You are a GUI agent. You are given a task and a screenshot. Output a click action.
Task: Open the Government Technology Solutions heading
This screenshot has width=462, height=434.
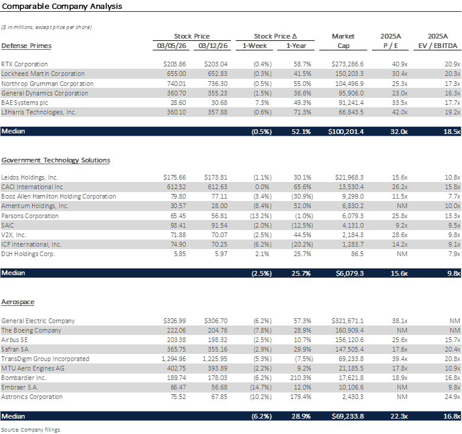point(56,160)
